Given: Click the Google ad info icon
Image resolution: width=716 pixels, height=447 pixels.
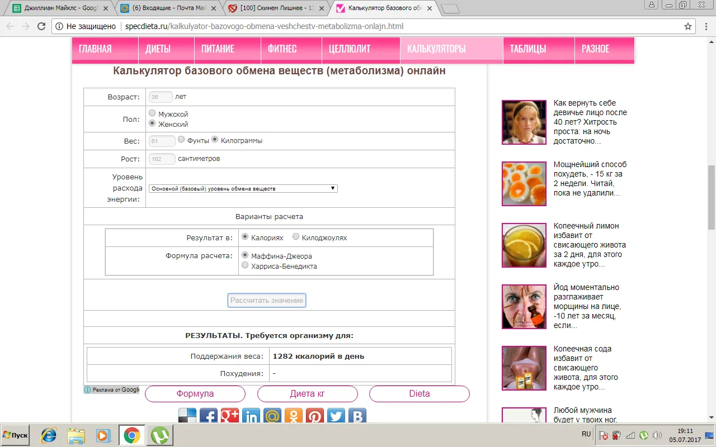Looking at the screenshot, I should 88,389.
